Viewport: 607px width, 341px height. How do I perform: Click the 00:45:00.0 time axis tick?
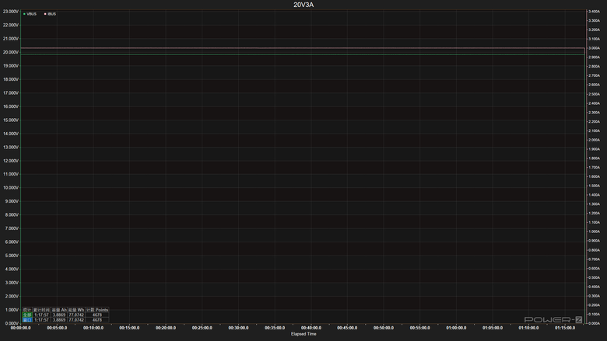[347, 328]
